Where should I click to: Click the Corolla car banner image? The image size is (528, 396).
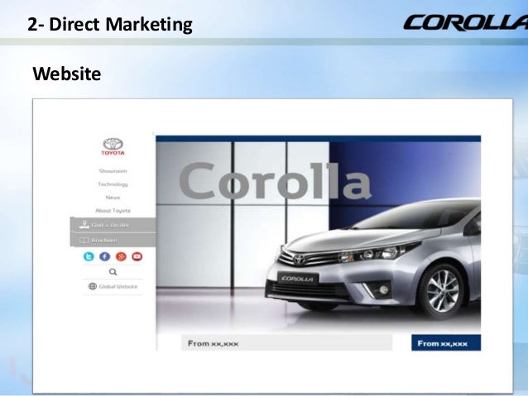coord(319,236)
